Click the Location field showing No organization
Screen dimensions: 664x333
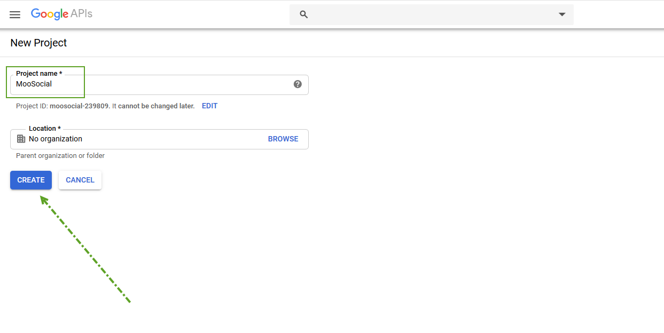[x=159, y=139]
